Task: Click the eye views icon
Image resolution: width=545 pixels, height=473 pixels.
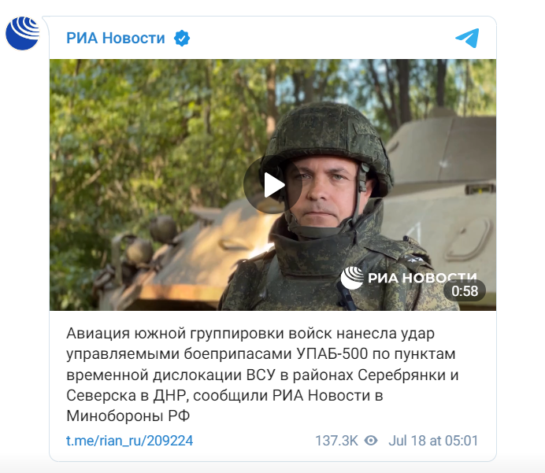Action: [x=371, y=441]
